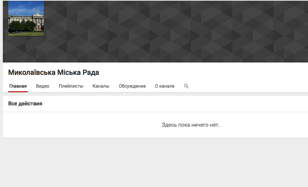Switch to the Видео tab

(x=42, y=86)
